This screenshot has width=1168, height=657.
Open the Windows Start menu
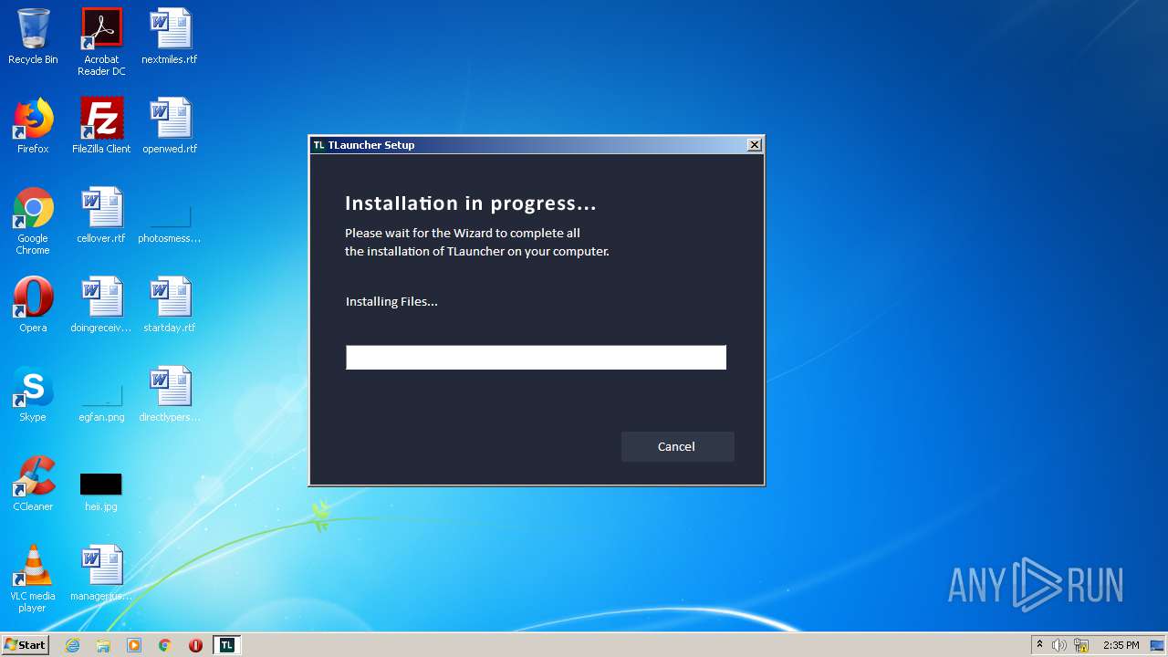point(25,644)
